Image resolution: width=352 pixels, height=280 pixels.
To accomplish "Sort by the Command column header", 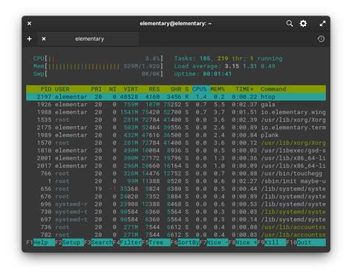I will pos(273,89).
